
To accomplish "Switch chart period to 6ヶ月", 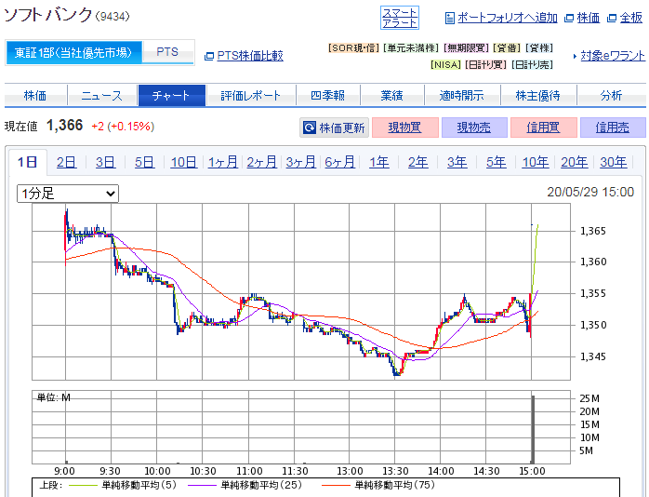I will [x=339, y=162].
